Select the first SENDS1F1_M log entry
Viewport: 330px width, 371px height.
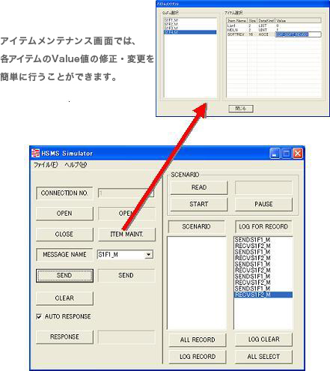click(x=263, y=240)
